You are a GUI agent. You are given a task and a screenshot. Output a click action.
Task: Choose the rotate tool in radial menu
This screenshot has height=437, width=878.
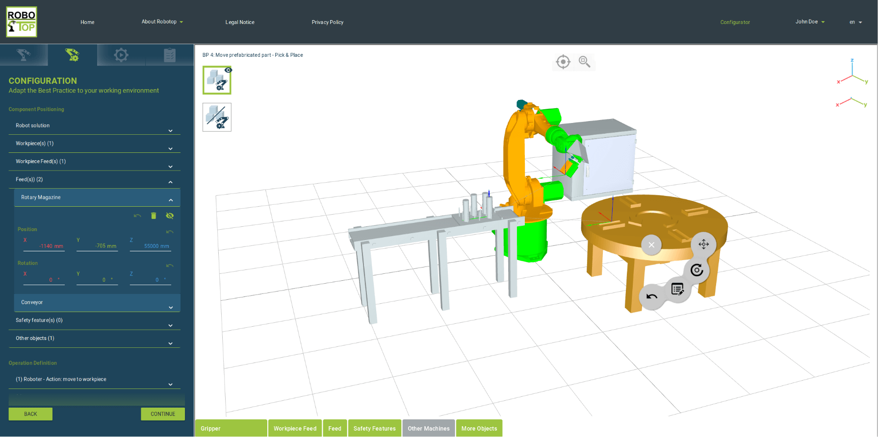coord(697,270)
